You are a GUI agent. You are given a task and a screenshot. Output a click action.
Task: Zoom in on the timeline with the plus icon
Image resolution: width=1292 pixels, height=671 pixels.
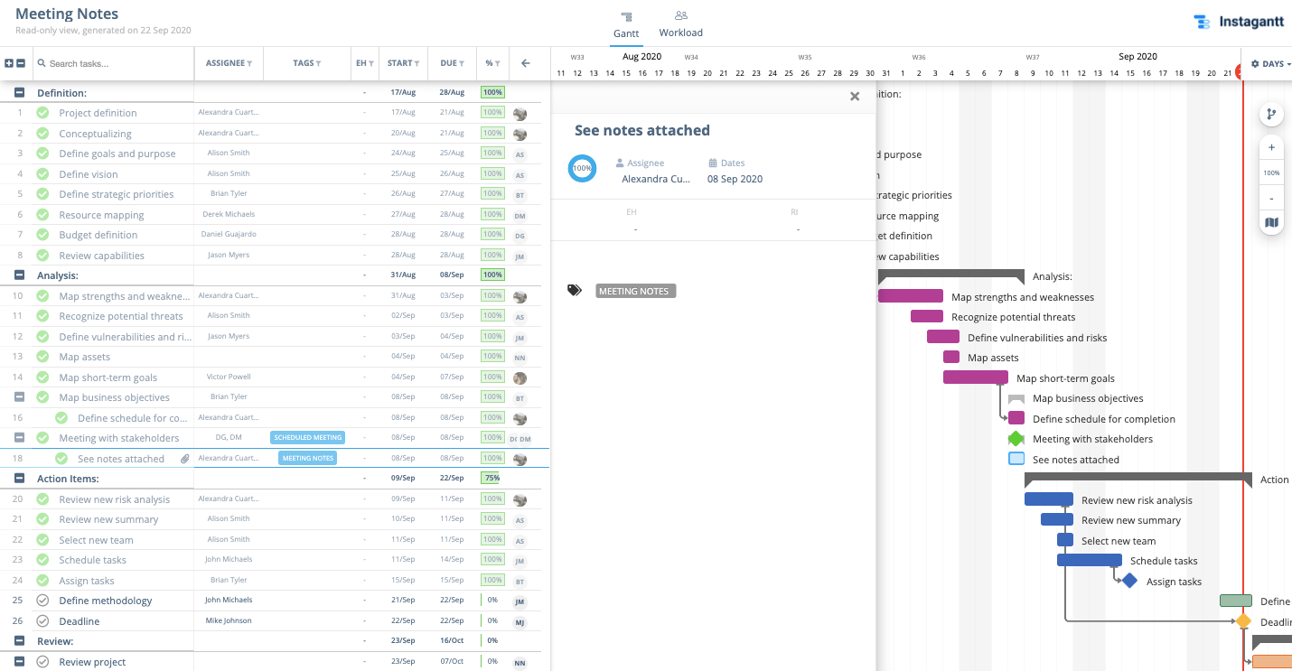pyautogui.click(x=1271, y=147)
